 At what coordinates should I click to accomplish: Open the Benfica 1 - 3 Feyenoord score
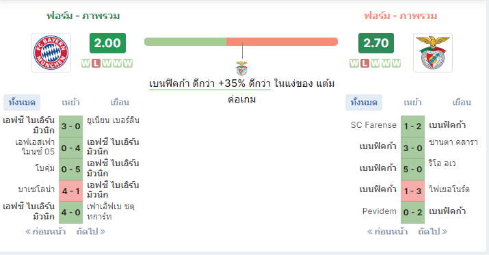pos(412,191)
